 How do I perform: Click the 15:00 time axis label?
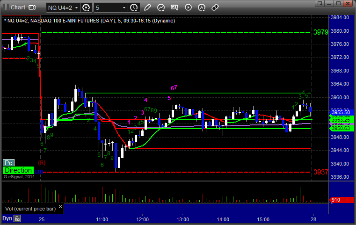(x=263, y=219)
